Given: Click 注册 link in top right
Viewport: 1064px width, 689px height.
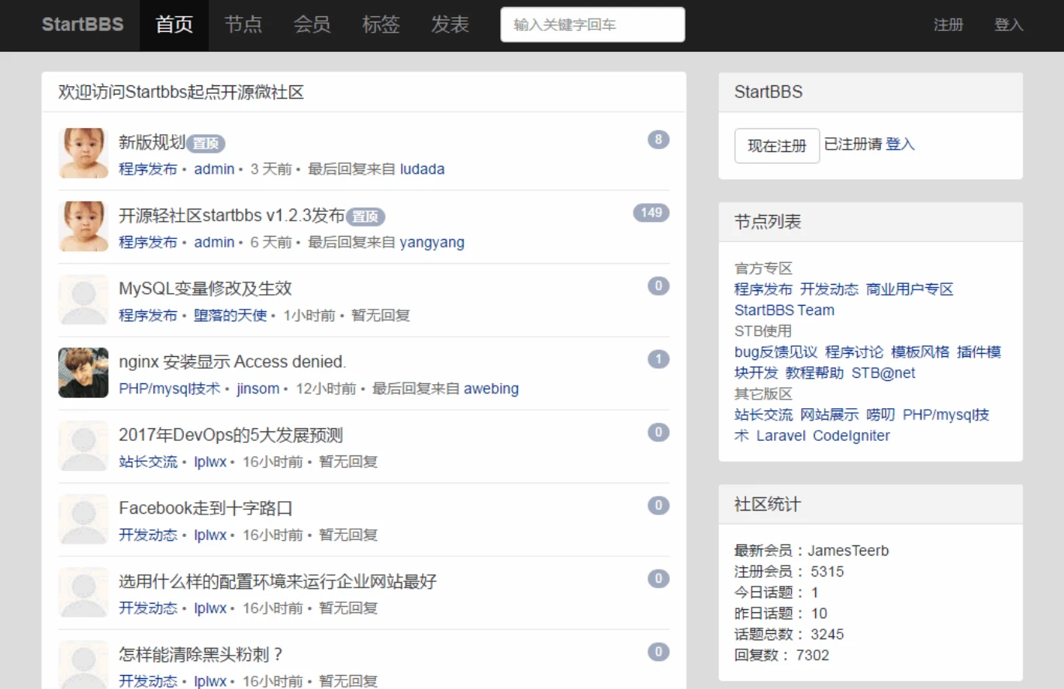Looking at the screenshot, I should tap(948, 25).
